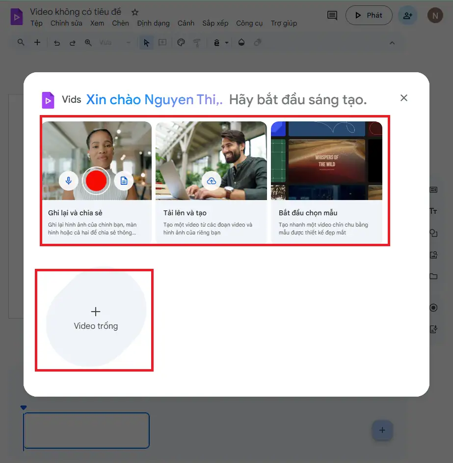The height and width of the screenshot is (463, 453).
Task: Click the undo arrow in toolbar
Action: click(57, 43)
